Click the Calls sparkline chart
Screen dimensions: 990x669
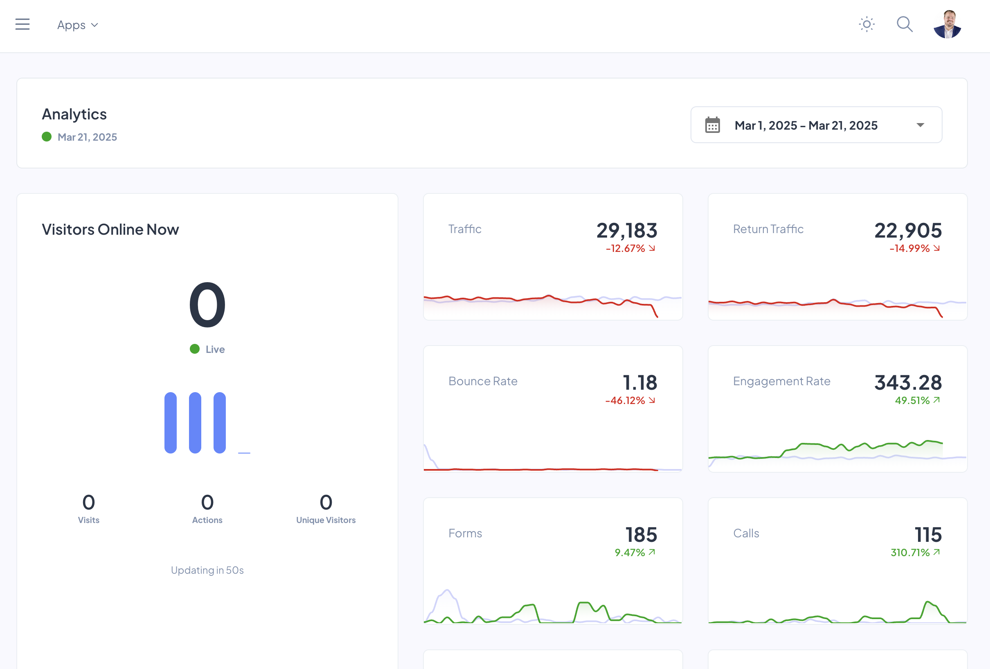(x=837, y=611)
